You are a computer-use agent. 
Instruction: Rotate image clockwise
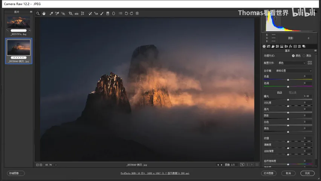tap(131, 13)
